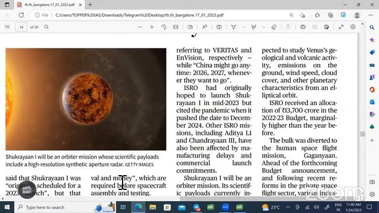Click the 23°C weather widget
This screenshot has width=379, height=213.
(x=271, y=207)
